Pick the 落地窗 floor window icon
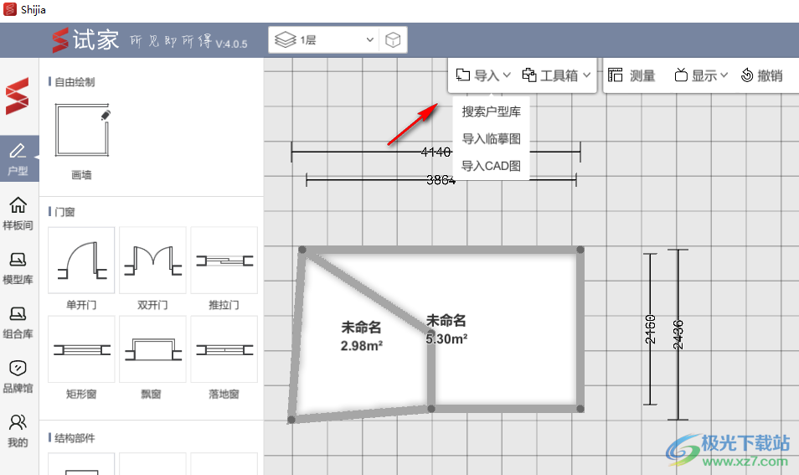The width and height of the screenshot is (799, 475). (224, 349)
